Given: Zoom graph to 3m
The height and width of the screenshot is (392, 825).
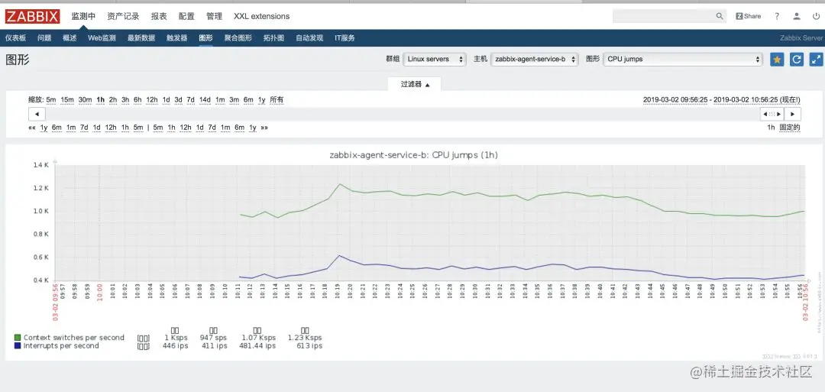Looking at the screenshot, I should pos(235,100).
